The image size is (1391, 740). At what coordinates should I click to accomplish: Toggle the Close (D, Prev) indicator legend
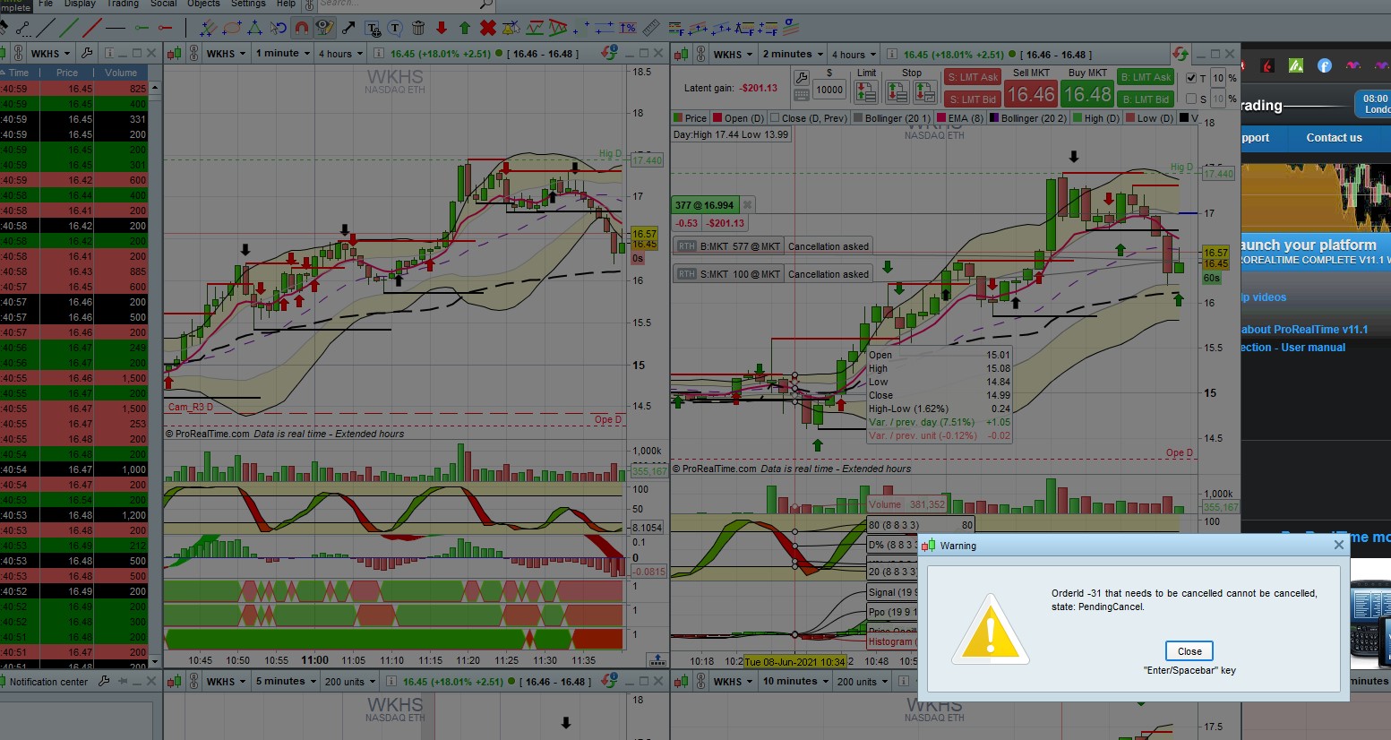click(x=808, y=118)
